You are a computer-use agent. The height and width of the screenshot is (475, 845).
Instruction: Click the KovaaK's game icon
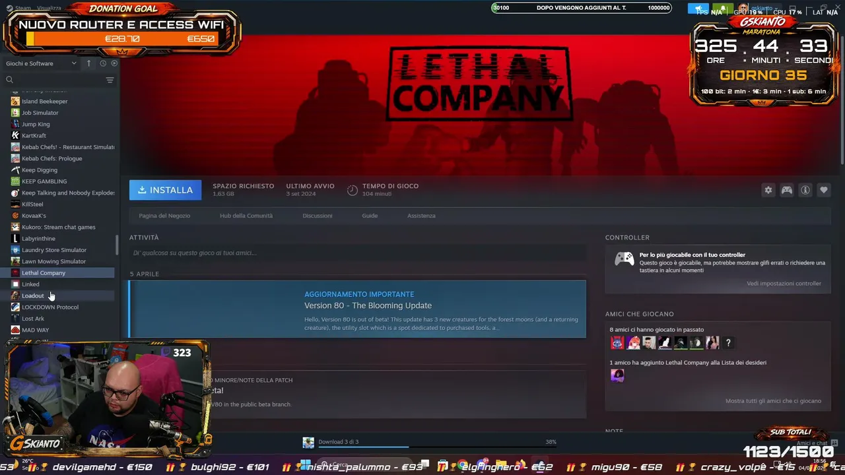[15, 216]
